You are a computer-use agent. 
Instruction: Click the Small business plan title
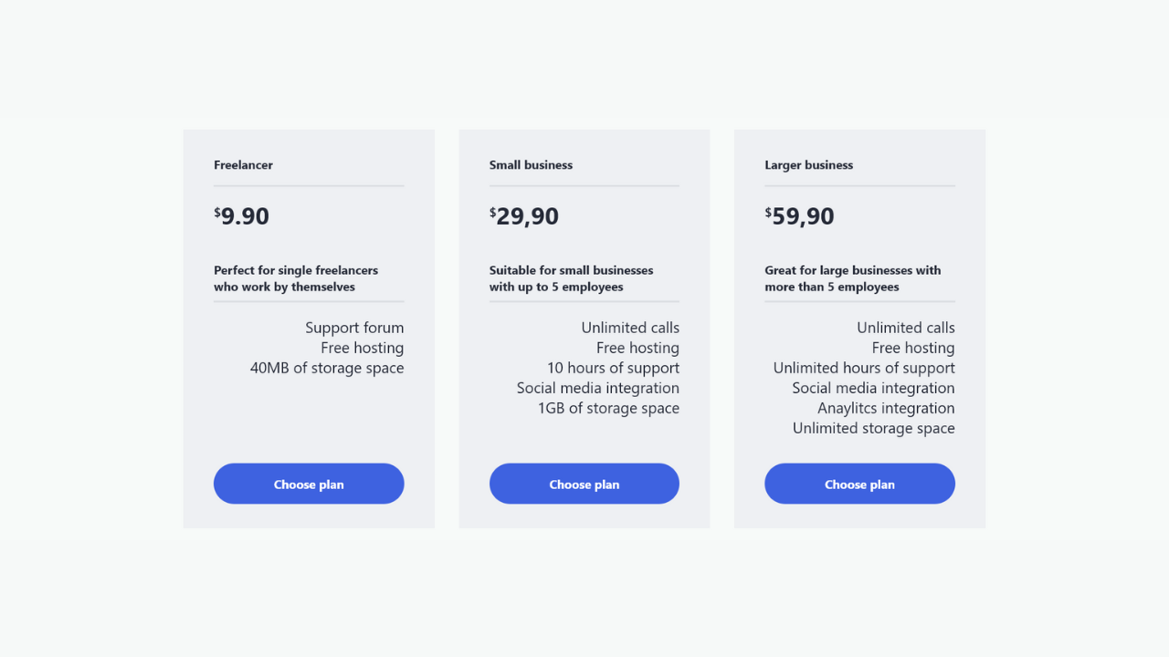[531, 165]
